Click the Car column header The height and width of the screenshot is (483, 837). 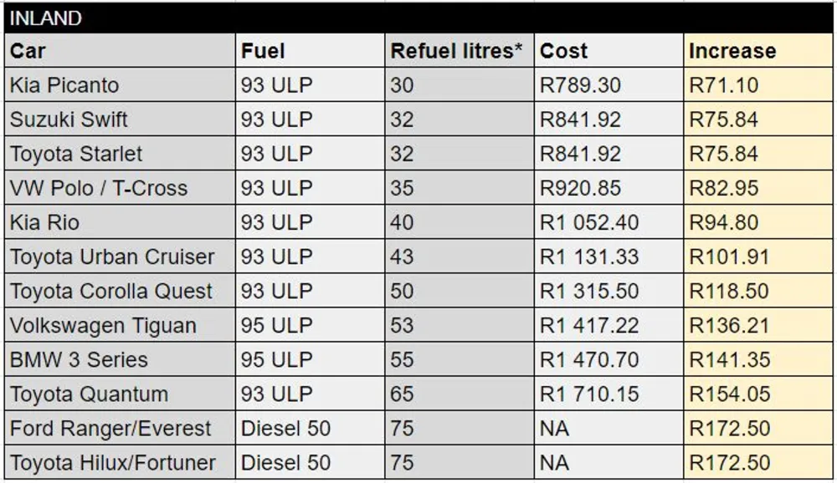click(120, 51)
